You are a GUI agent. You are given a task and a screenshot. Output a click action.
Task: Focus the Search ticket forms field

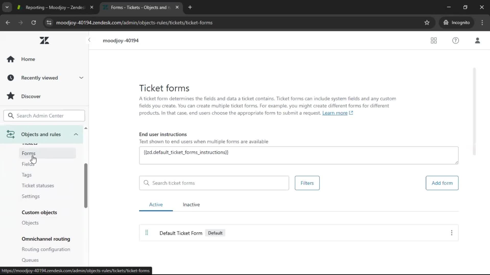214,183
